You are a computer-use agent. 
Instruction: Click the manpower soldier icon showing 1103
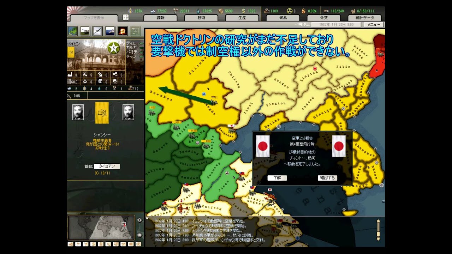(267, 11)
